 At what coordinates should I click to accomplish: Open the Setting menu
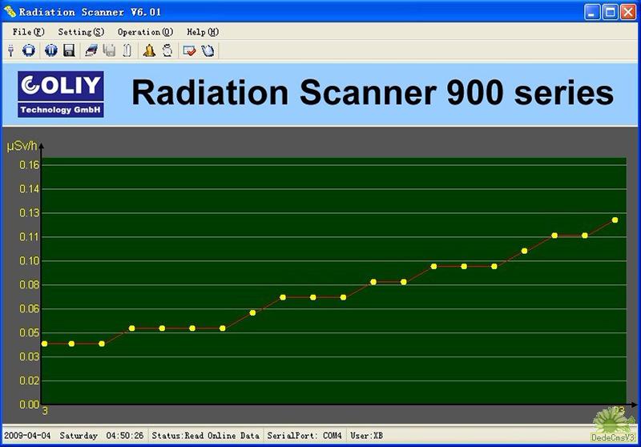pyautogui.click(x=81, y=32)
